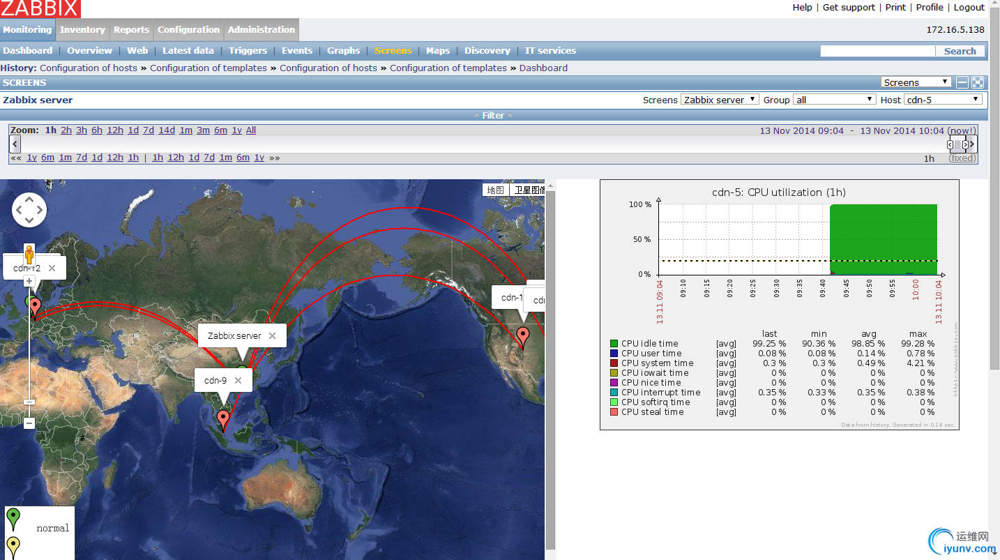Set zoom period to 12h
The image size is (1000, 560).
[x=115, y=130]
